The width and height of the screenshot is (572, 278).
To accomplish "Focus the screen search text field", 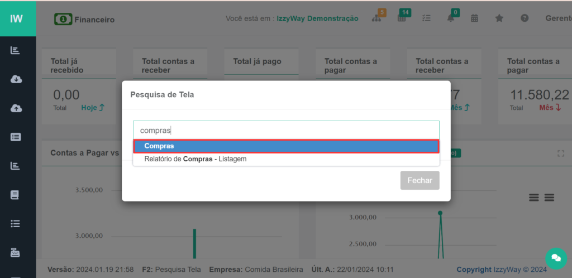I will tap(286, 130).
